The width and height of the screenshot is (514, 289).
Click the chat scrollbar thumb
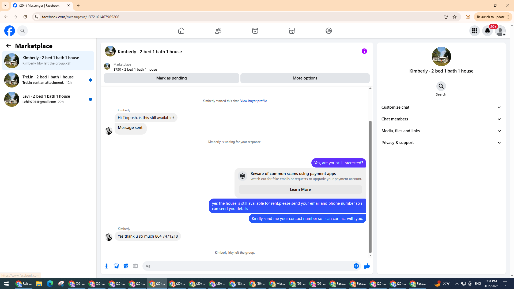(370, 187)
